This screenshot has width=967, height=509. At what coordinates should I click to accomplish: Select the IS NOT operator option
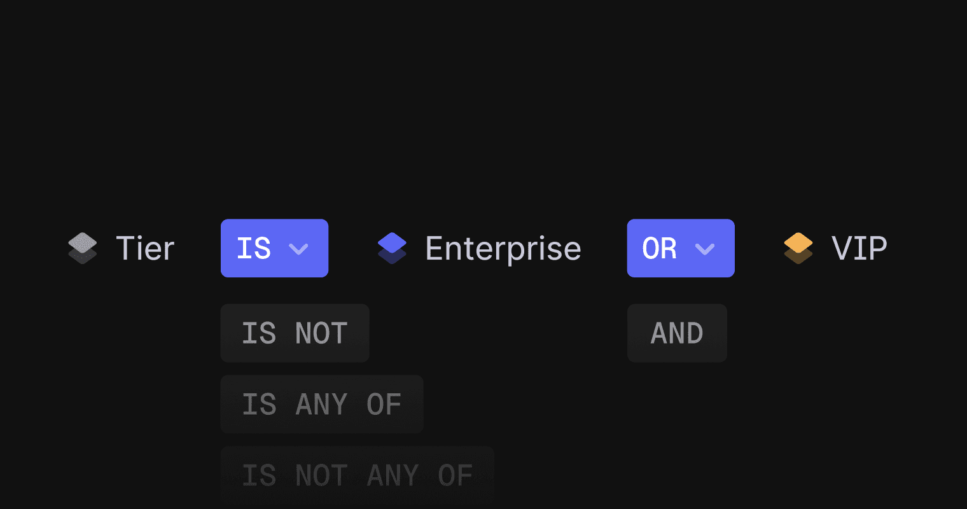pyautogui.click(x=295, y=333)
